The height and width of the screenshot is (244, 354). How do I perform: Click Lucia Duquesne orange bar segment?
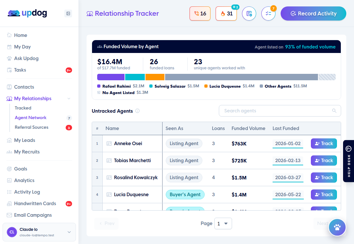[155, 77]
